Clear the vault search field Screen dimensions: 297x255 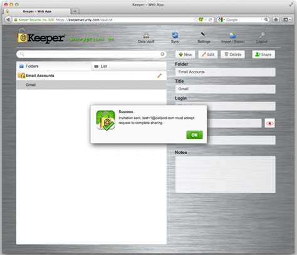(x=162, y=55)
